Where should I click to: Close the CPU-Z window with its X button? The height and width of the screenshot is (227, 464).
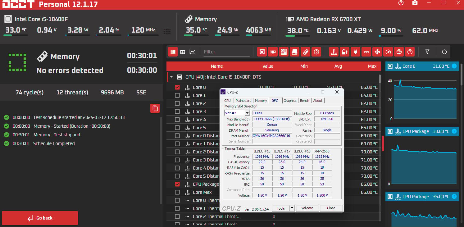(x=337, y=92)
